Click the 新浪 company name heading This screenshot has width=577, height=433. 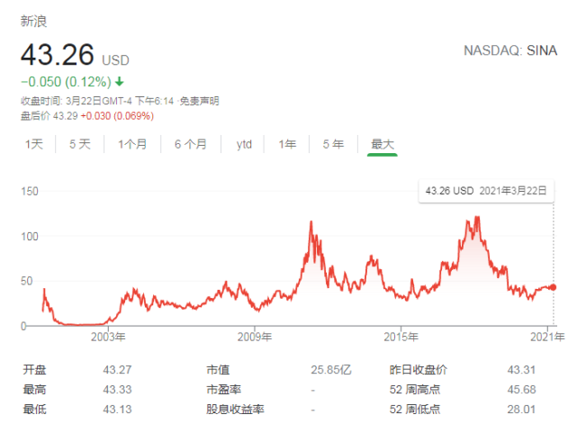[33, 22]
